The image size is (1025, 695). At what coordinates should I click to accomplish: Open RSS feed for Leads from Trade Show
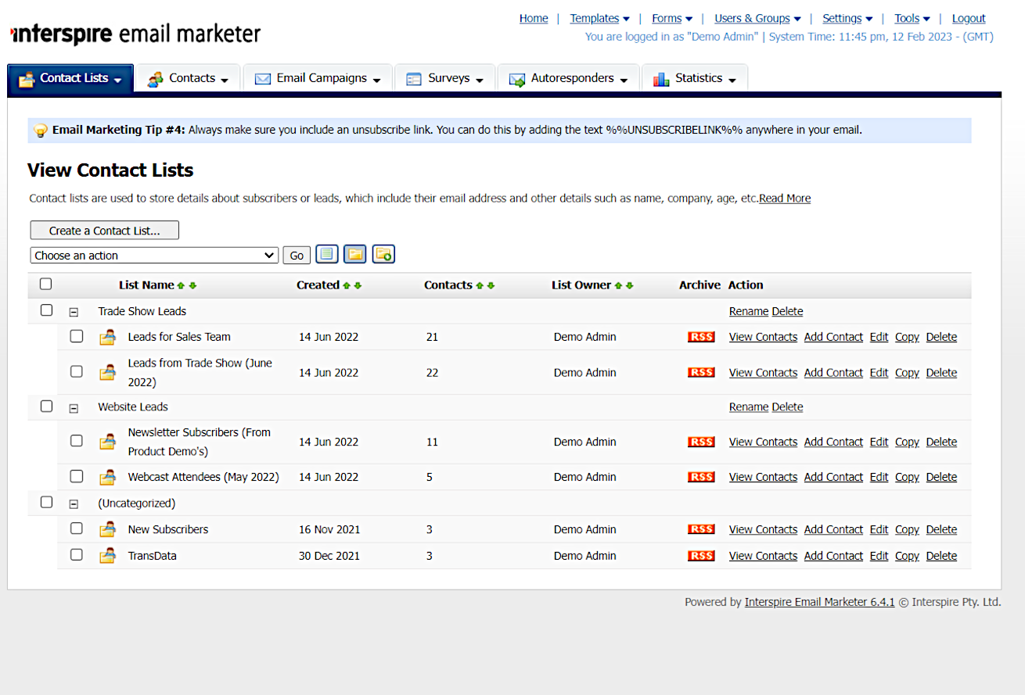click(x=701, y=373)
